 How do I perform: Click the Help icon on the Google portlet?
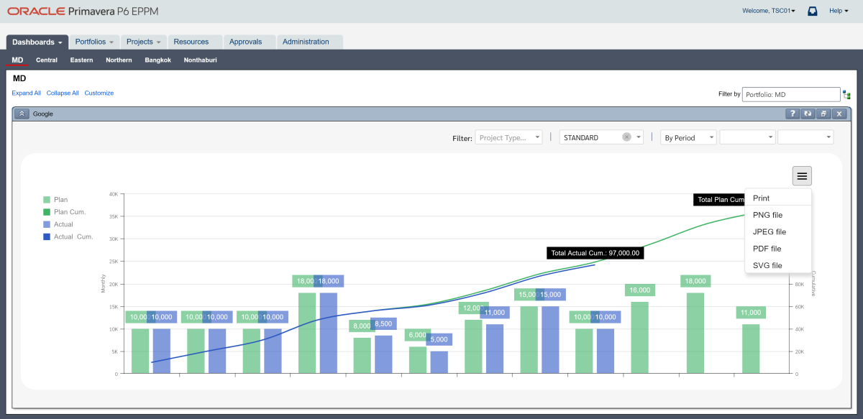[x=792, y=114]
